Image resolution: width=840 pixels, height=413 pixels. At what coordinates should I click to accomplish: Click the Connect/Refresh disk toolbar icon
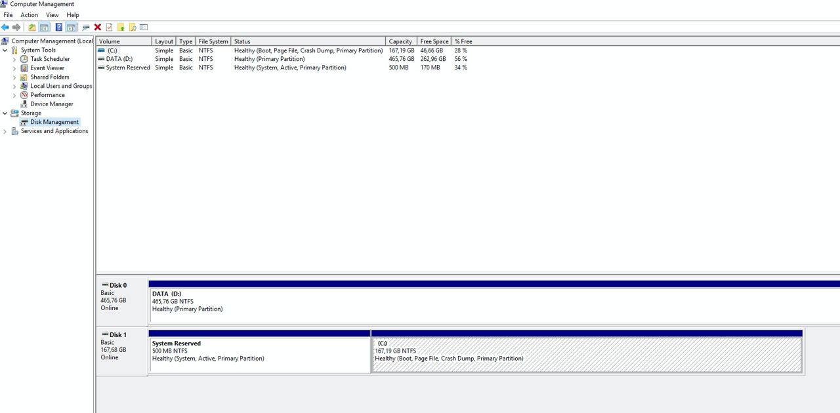(x=86, y=28)
